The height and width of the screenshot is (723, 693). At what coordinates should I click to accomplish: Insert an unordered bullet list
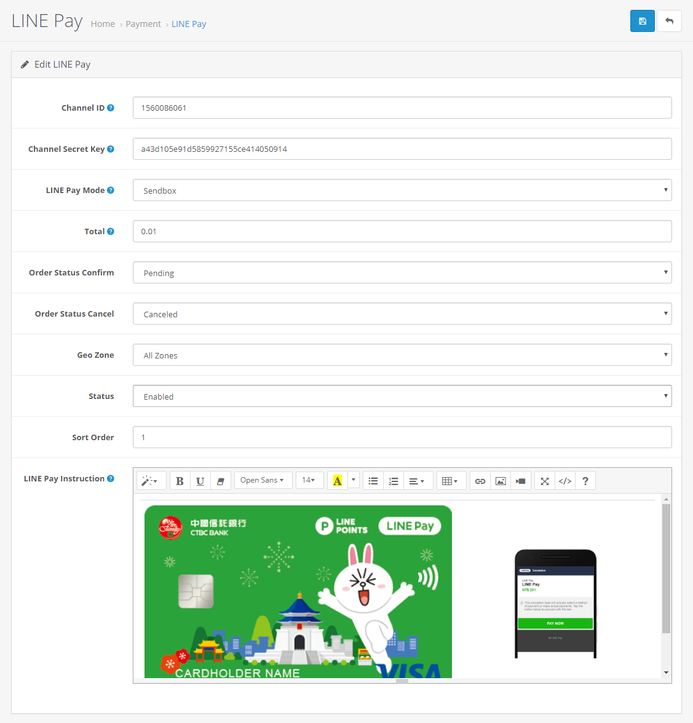[x=373, y=481]
